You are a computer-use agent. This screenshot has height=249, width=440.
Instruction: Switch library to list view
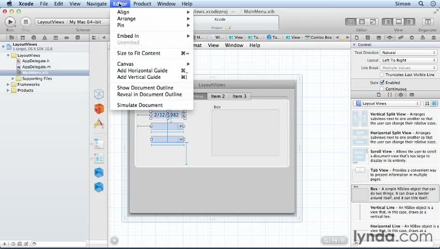click(x=434, y=103)
